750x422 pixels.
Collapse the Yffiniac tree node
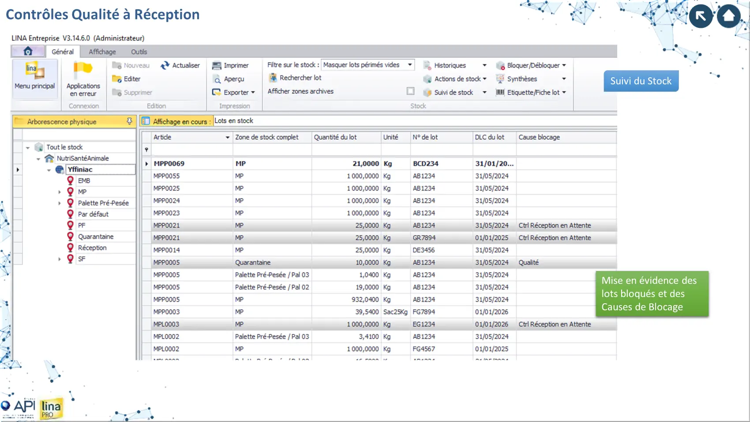tap(49, 170)
